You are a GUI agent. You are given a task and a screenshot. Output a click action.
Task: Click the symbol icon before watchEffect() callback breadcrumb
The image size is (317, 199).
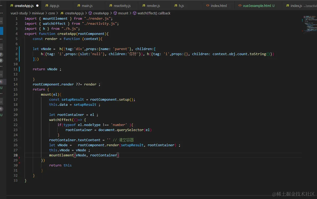[135, 13]
